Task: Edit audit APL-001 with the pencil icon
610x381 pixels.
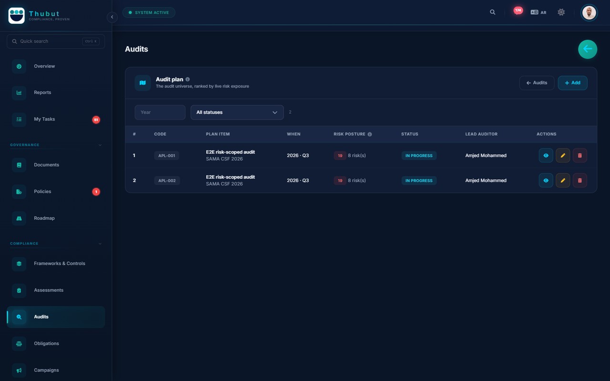Action: click(563, 155)
